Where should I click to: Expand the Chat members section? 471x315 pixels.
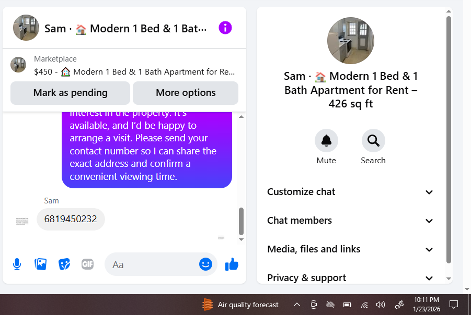[350, 221]
